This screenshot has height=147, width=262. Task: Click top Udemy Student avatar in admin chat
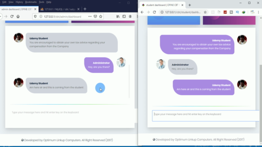coord(18,38)
